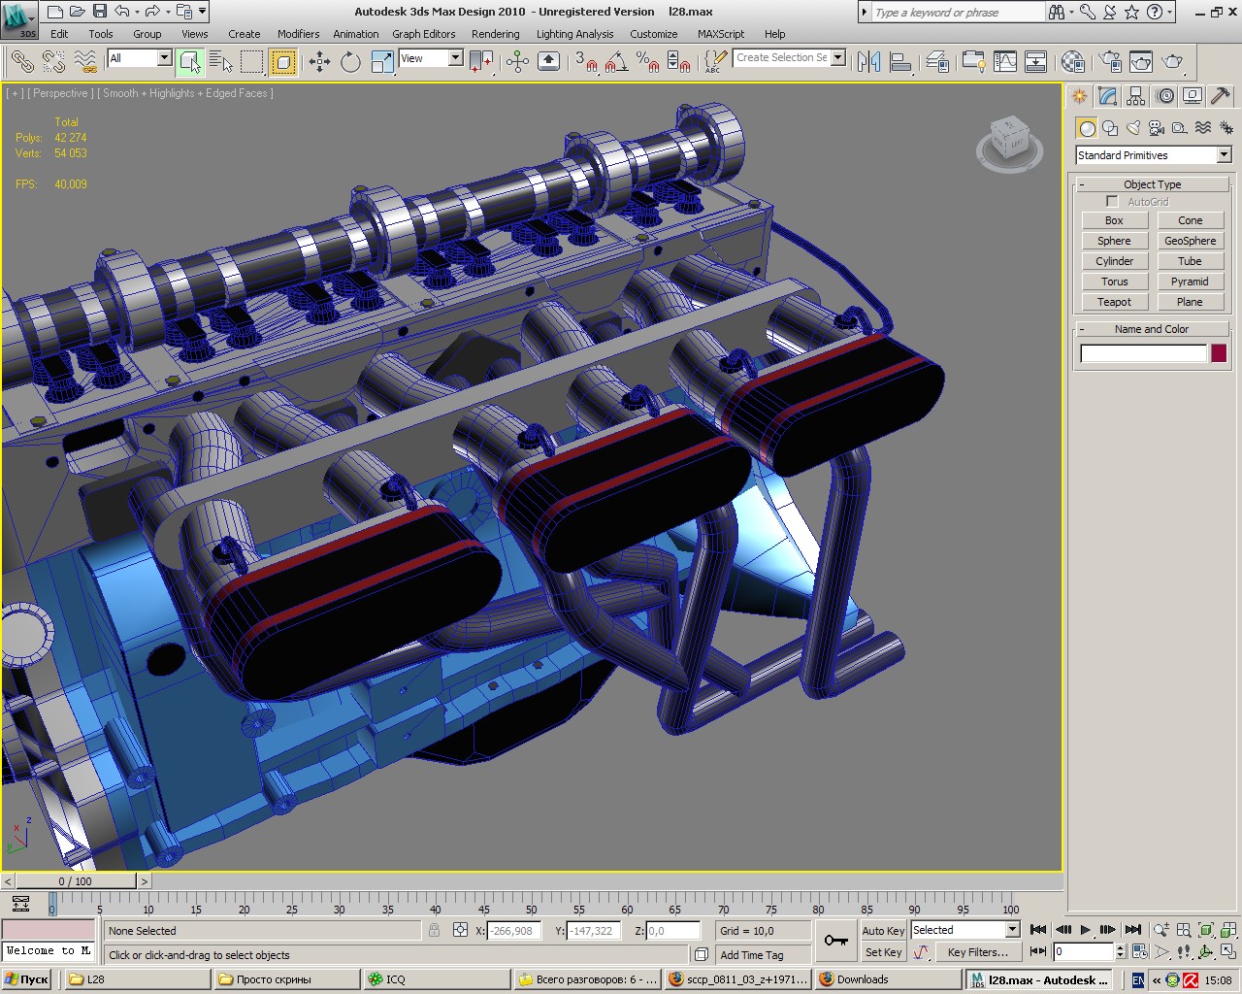
Task: Open the Modify command panel tab
Action: 1108,96
